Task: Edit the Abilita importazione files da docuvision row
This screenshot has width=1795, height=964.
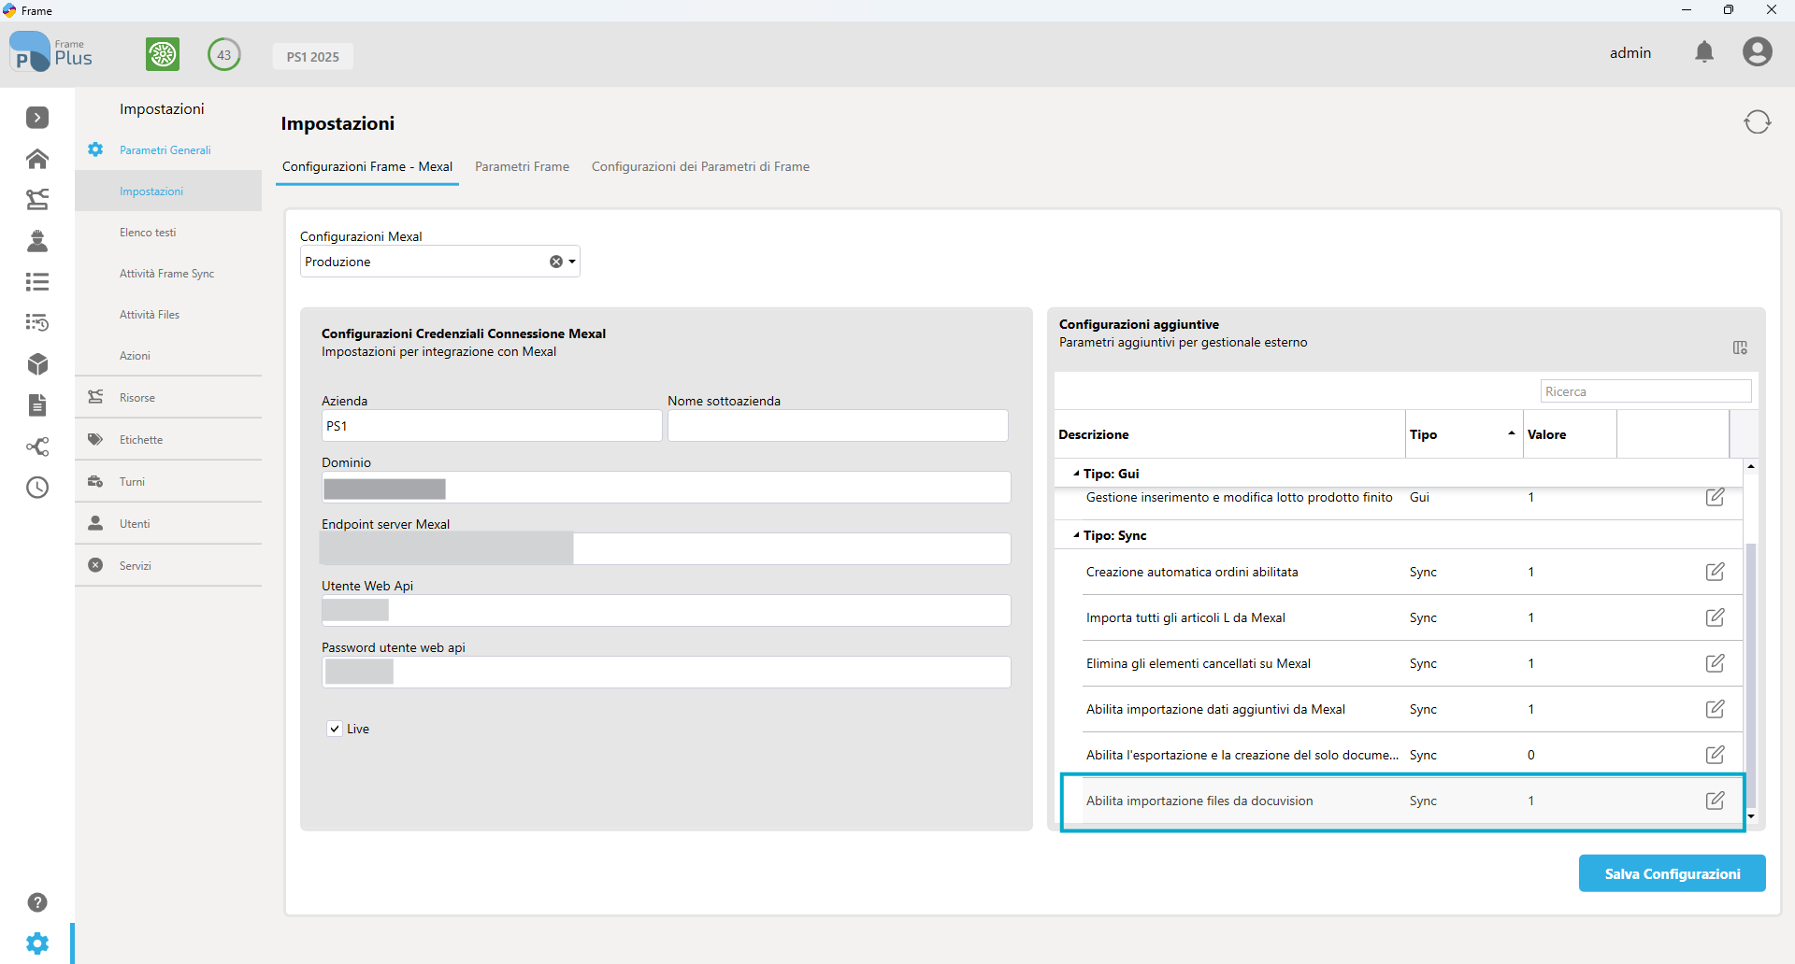Action: click(x=1715, y=801)
